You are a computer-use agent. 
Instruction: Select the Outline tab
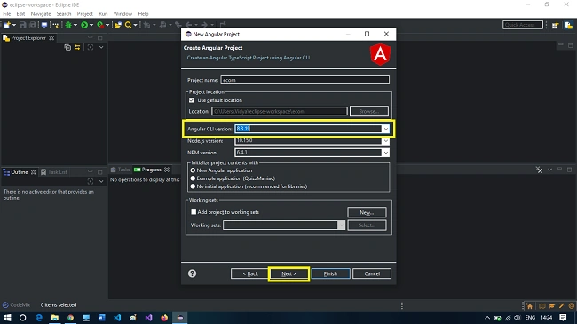tap(20, 172)
